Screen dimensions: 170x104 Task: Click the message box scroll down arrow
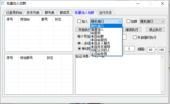pyautogui.click(x=162, y=92)
